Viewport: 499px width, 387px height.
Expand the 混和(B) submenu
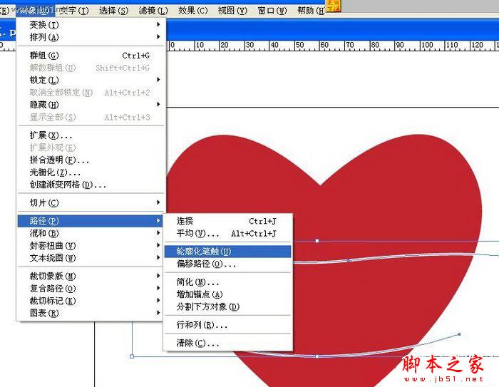point(91,233)
